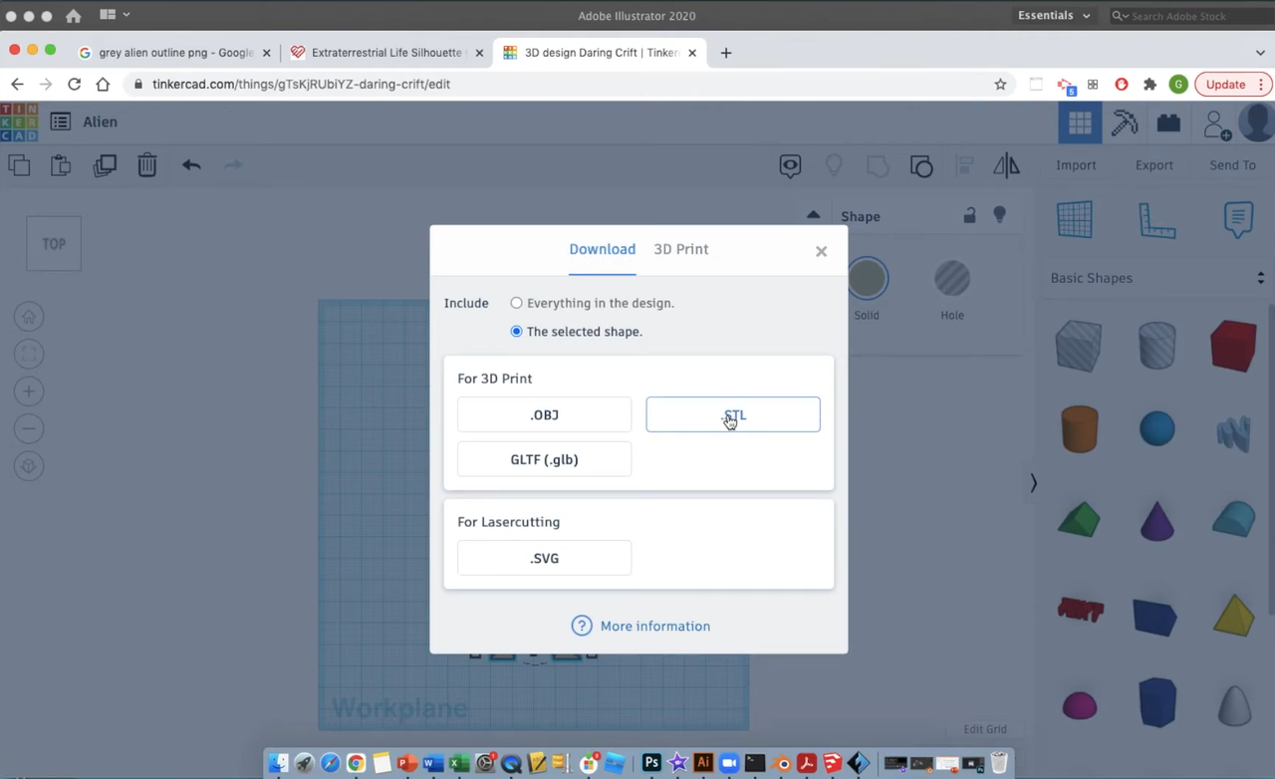Screen dimensions: 1275x779
Task: Switch to the 3D Print tab
Action: [680, 249]
